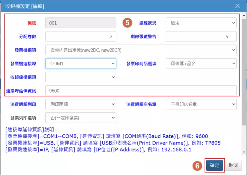Click the 連接埠延伸資訊 label

pos(21,91)
